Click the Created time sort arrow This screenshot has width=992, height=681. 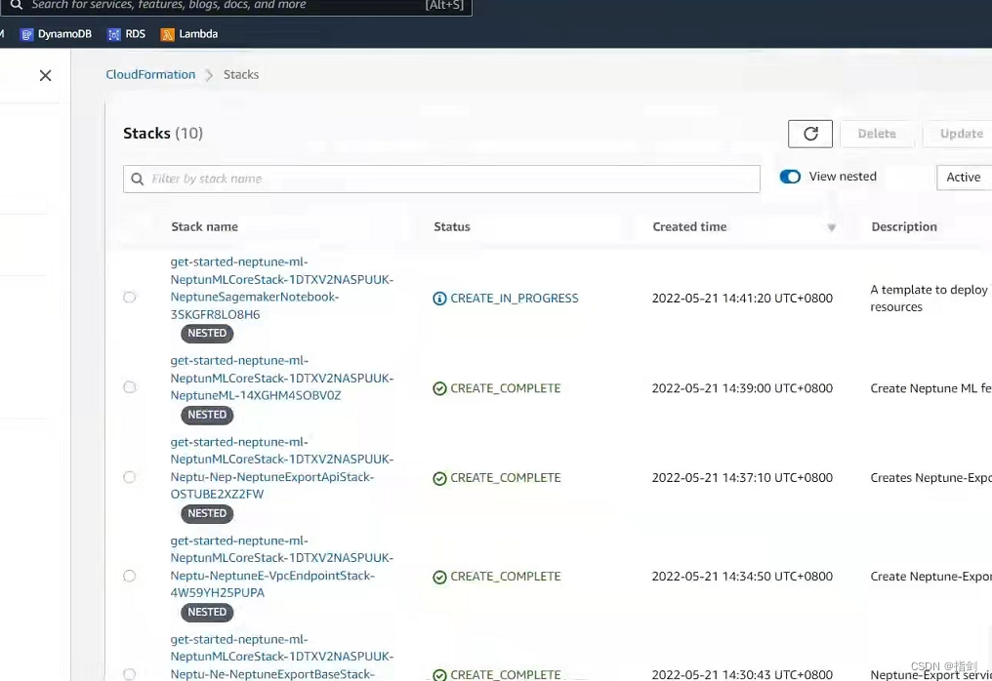(831, 227)
